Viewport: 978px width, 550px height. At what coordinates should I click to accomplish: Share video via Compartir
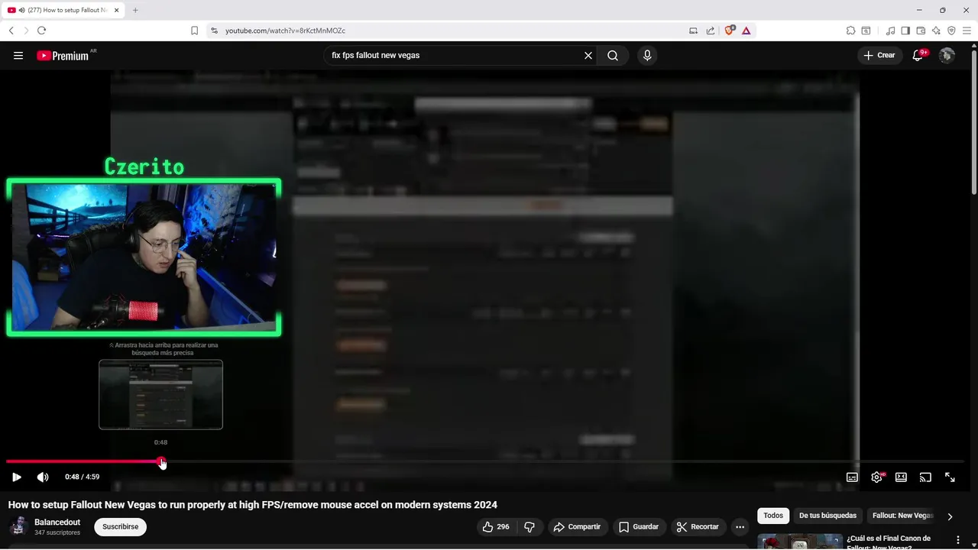(x=577, y=526)
